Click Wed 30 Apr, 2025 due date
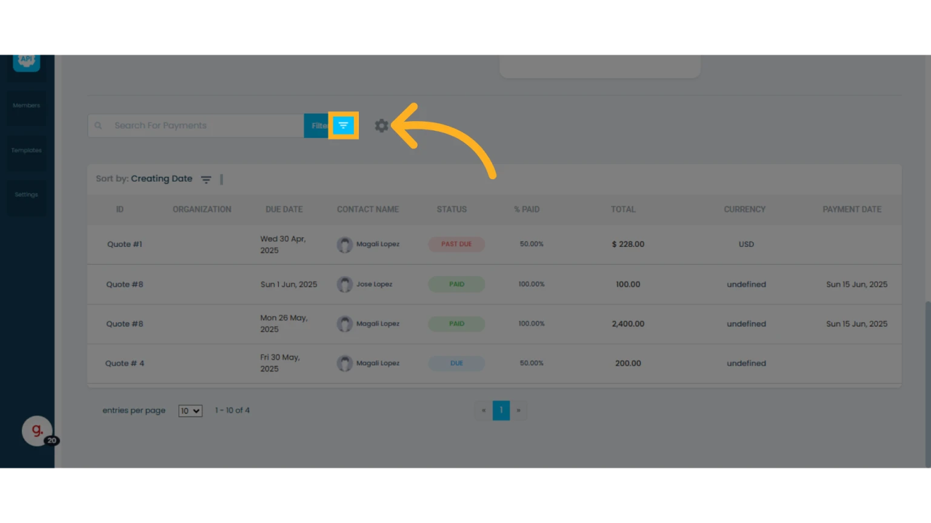 283,245
